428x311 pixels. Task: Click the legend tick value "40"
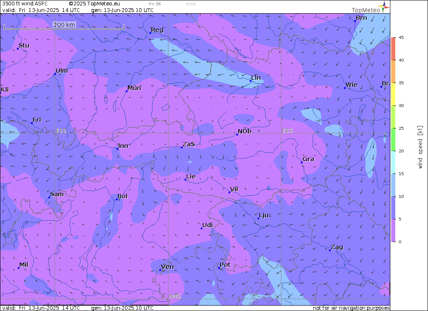[401, 60]
